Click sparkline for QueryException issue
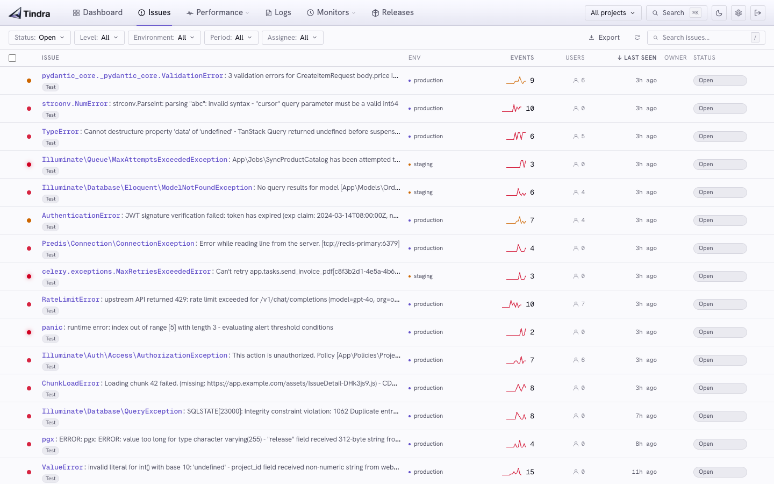The image size is (774, 484). click(x=516, y=416)
